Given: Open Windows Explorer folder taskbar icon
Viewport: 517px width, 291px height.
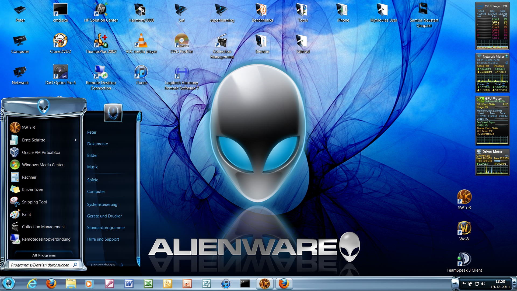Looking at the screenshot, I should click(x=71, y=284).
